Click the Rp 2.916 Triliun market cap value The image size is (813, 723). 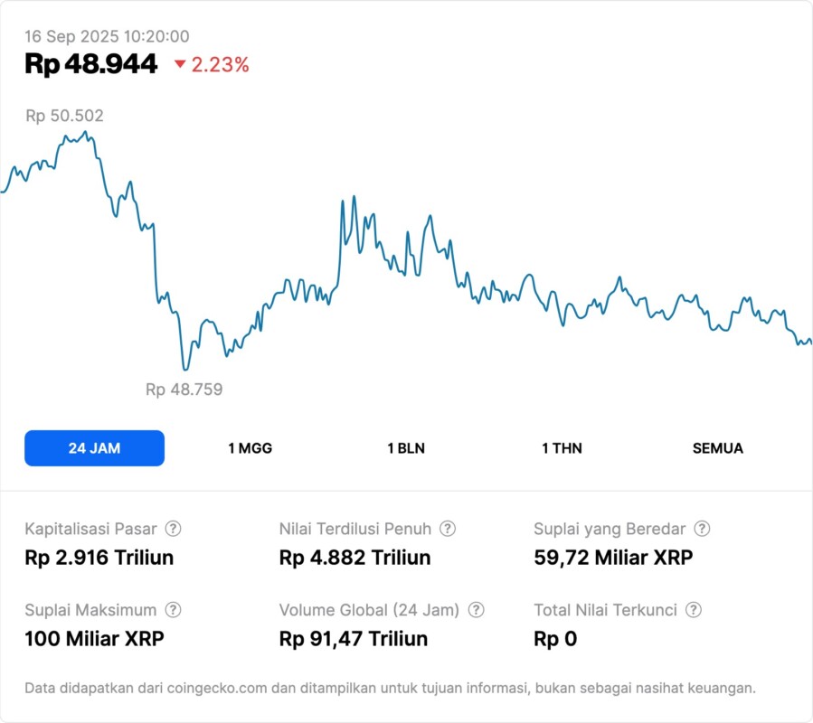pyautogui.click(x=99, y=558)
